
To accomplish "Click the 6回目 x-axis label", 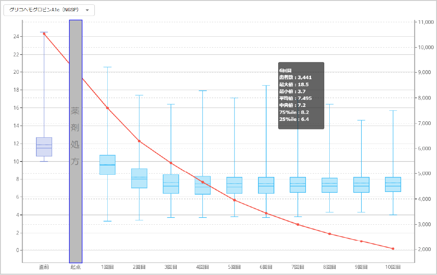I will 266,267.
